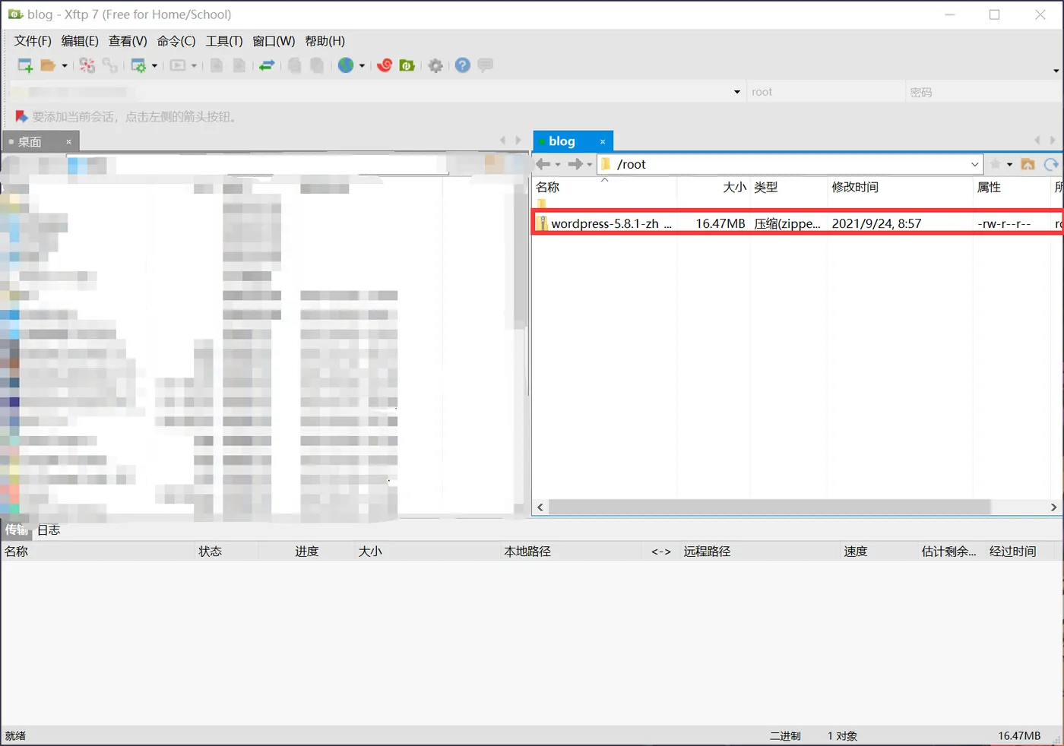This screenshot has height=746, width=1064.
Task: Click the remote pane scroll-right arrow
Action: (x=1053, y=507)
